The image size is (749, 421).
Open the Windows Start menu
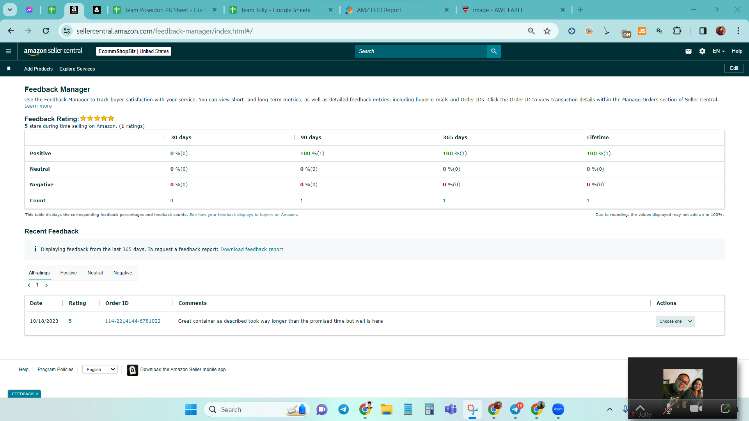[x=191, y=410]
